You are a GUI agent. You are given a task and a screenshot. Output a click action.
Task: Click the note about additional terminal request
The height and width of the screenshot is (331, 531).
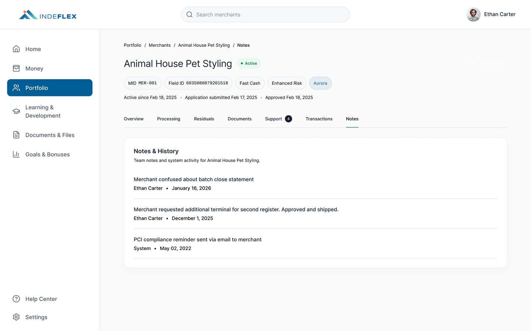tap(236, 209)
